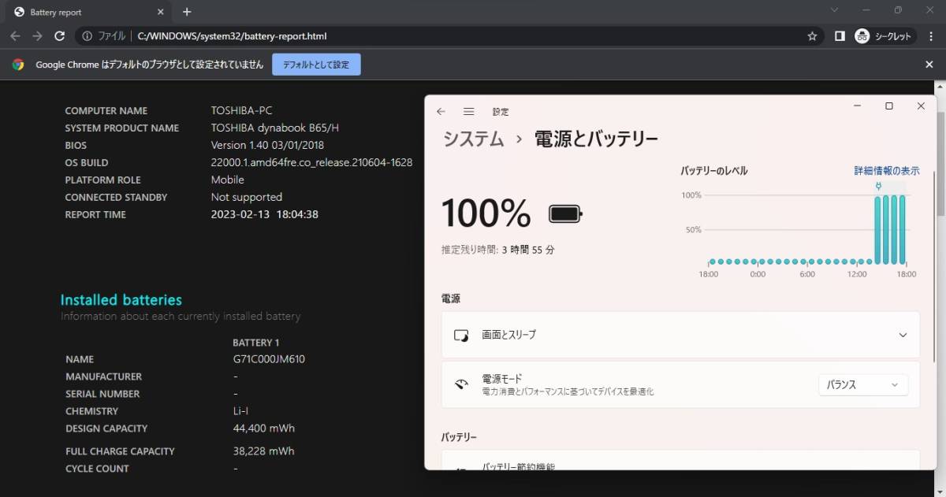Click 推定残り時間 3 時間 55 分 text
The height and width of the screenshot is (497, 946).
498,250
